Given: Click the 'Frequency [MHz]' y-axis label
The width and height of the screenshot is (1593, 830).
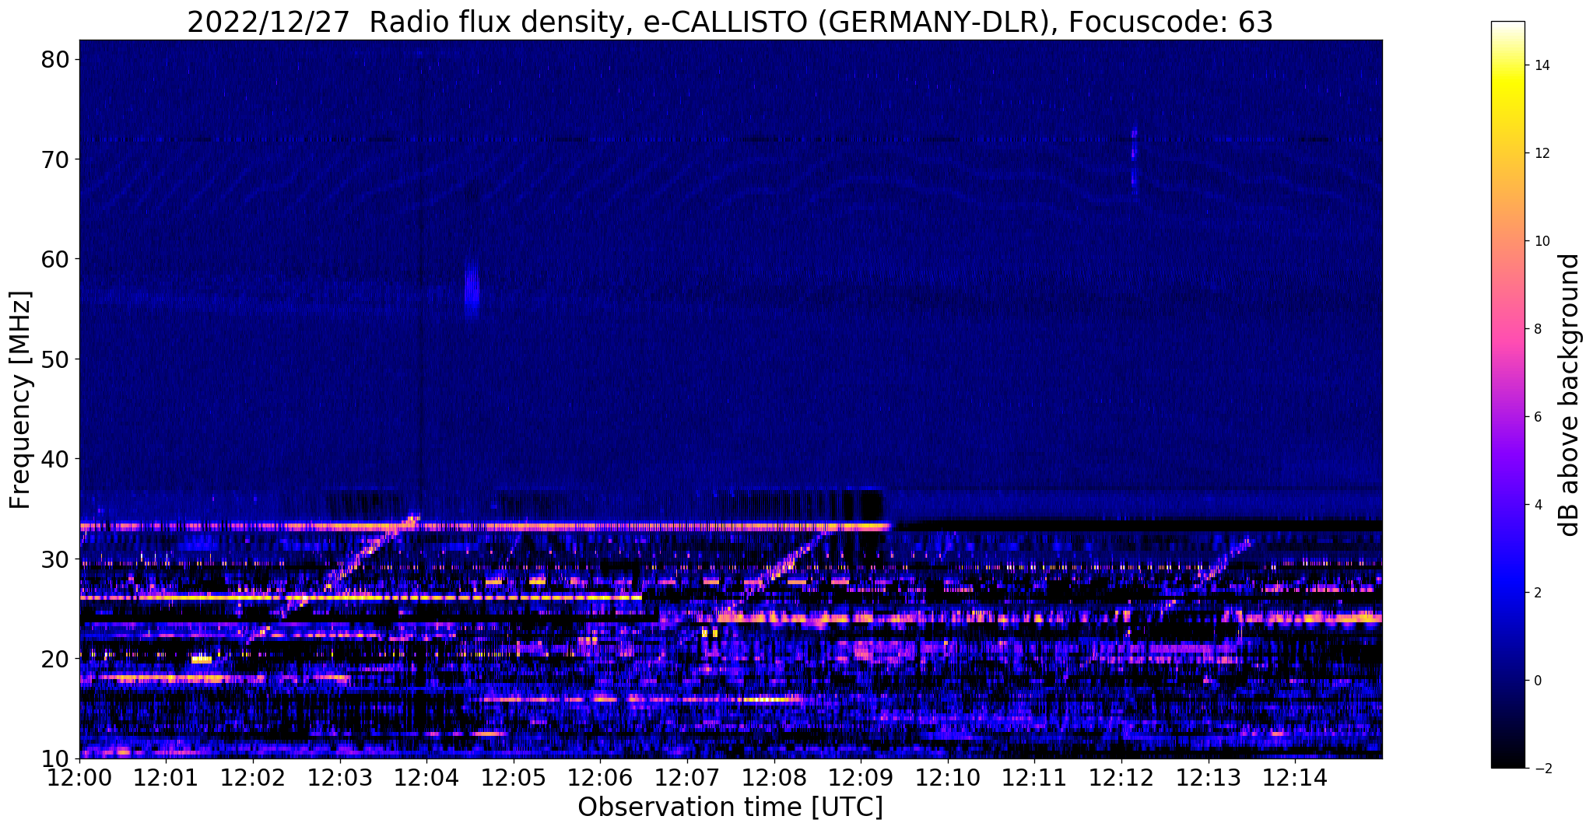Looking at the screenshot, I should [21, 399].
